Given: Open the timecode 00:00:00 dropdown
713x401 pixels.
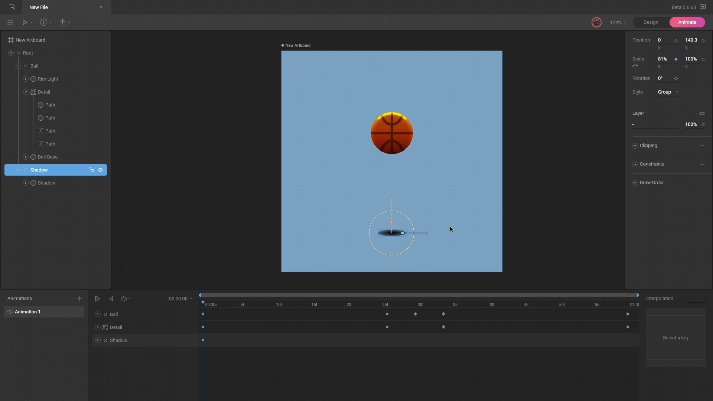Looking at the screenshot, I should pyautogui.click(x=180, y=299).
